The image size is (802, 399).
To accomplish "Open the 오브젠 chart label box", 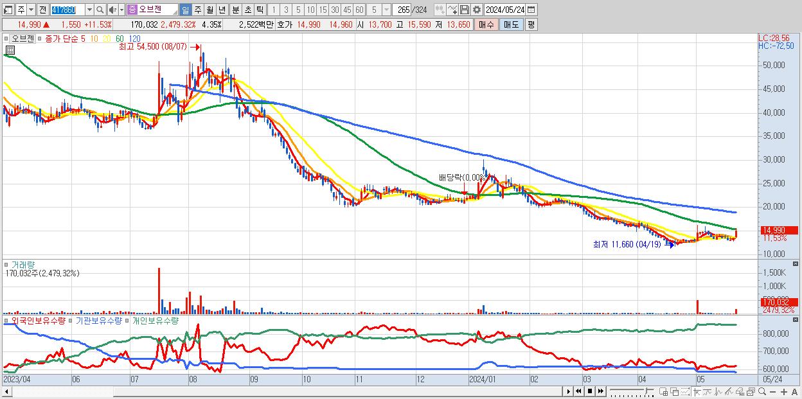I will (x=22, y=39).
